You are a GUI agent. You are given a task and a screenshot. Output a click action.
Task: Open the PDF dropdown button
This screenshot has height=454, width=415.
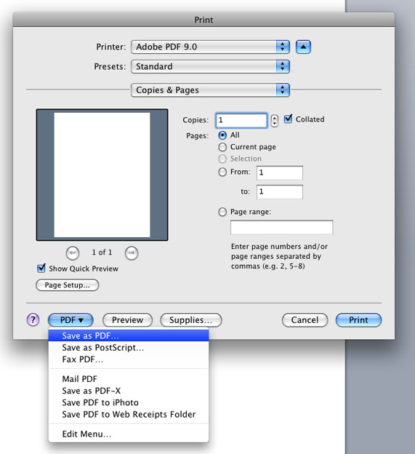[70, 320]
